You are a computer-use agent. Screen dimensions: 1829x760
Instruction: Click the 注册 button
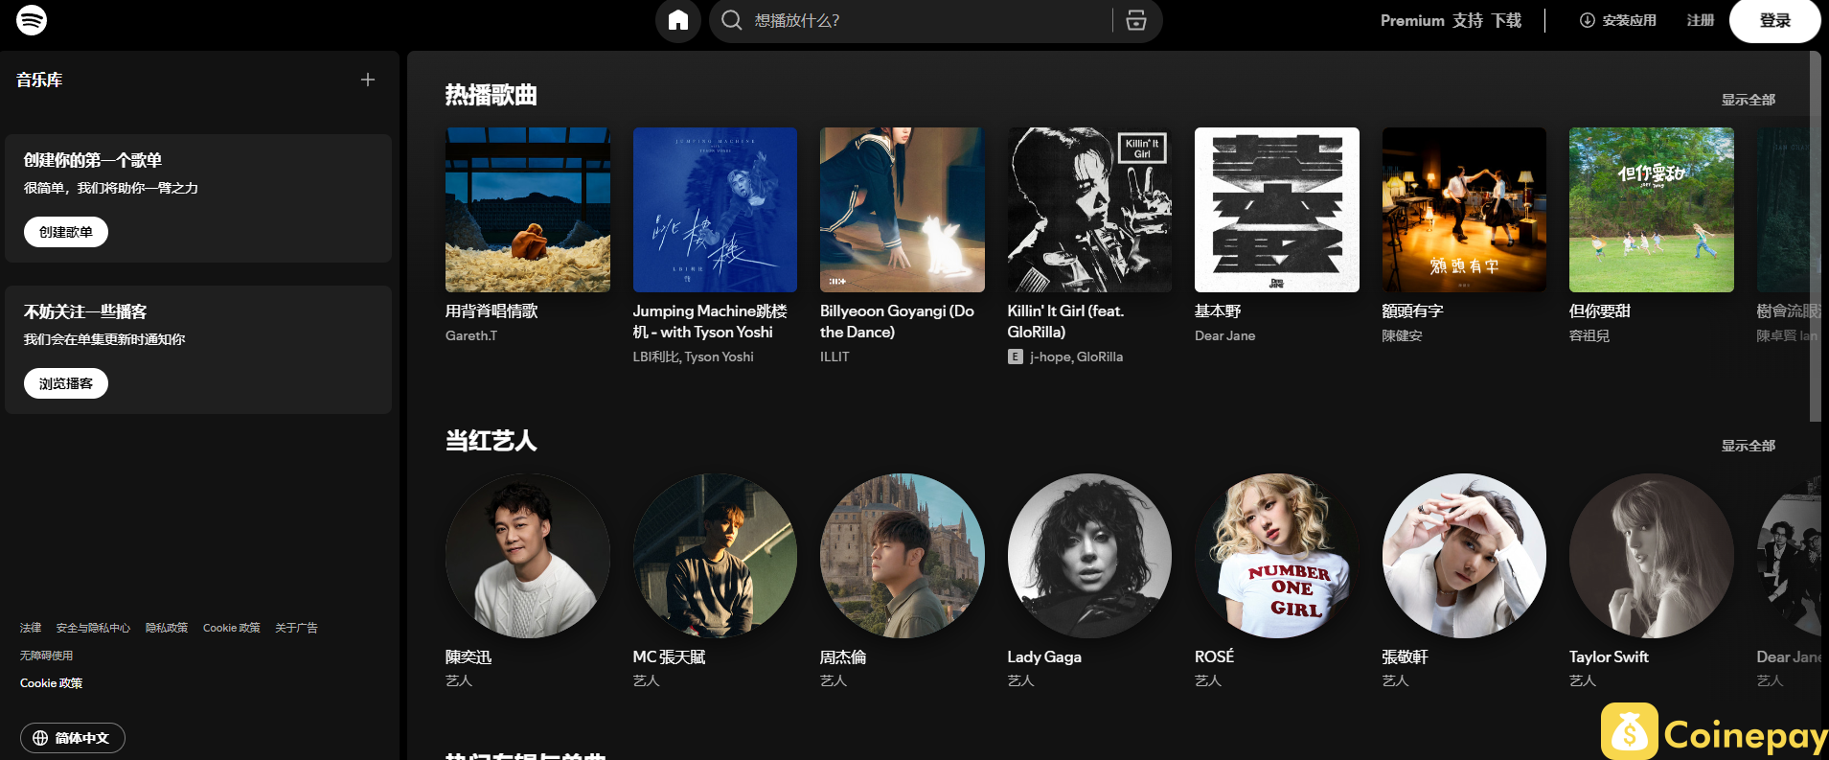click(1701, 20)
